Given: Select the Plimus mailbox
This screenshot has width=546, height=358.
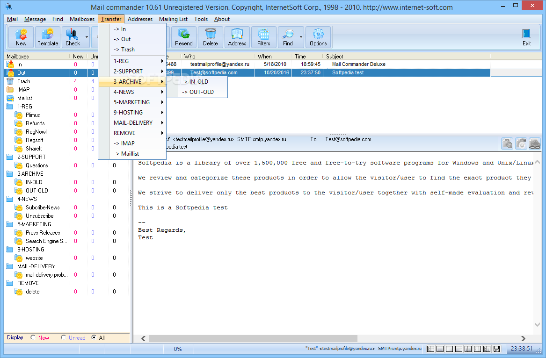Looking at the screenshot, I should (33, 115).
